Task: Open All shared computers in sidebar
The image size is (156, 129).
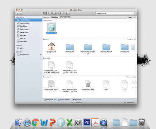Action: click(29, 48)
